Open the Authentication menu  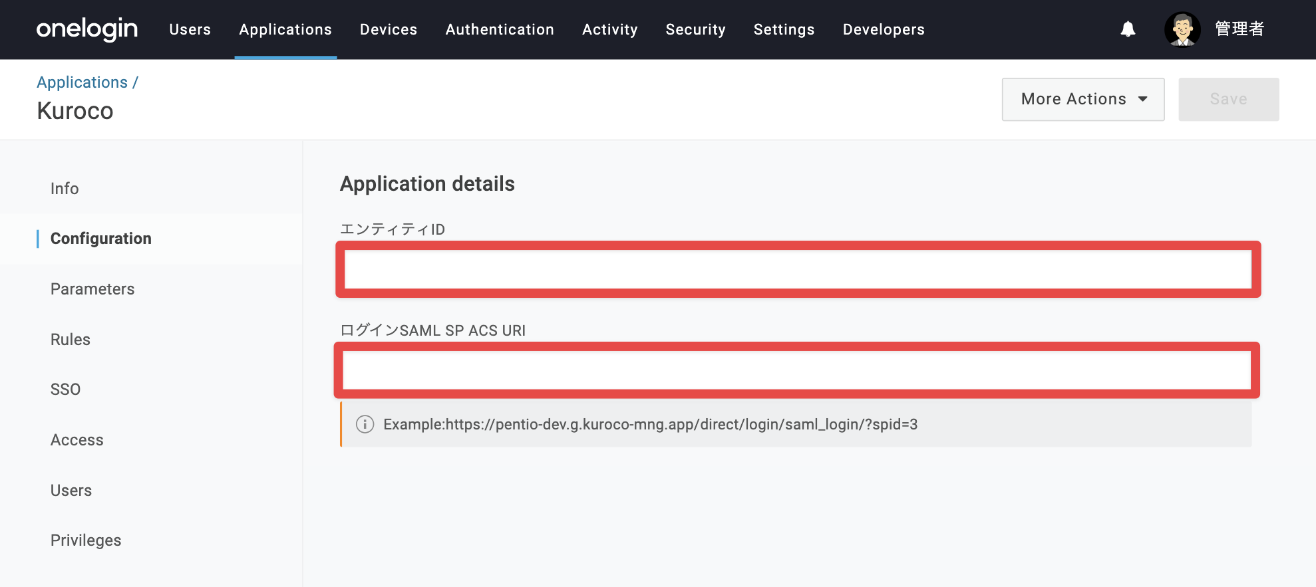point(500,29)
